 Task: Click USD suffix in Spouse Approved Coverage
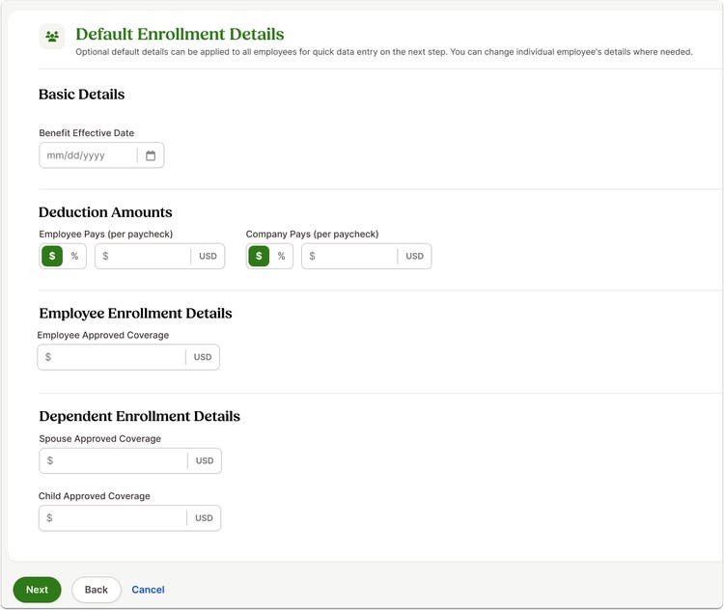point(205,460)
